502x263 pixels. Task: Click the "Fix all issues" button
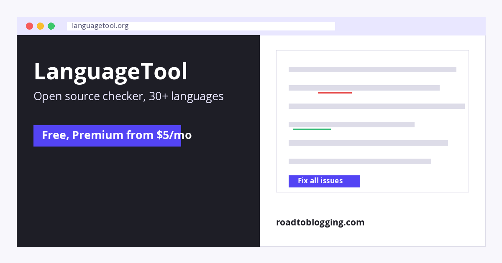pos(324,181)
